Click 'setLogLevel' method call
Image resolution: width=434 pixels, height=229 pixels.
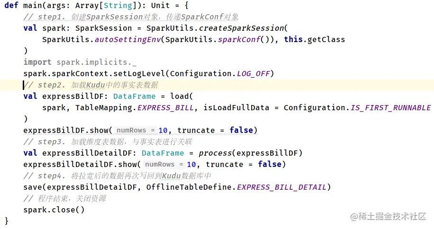(x=139, y=73)
